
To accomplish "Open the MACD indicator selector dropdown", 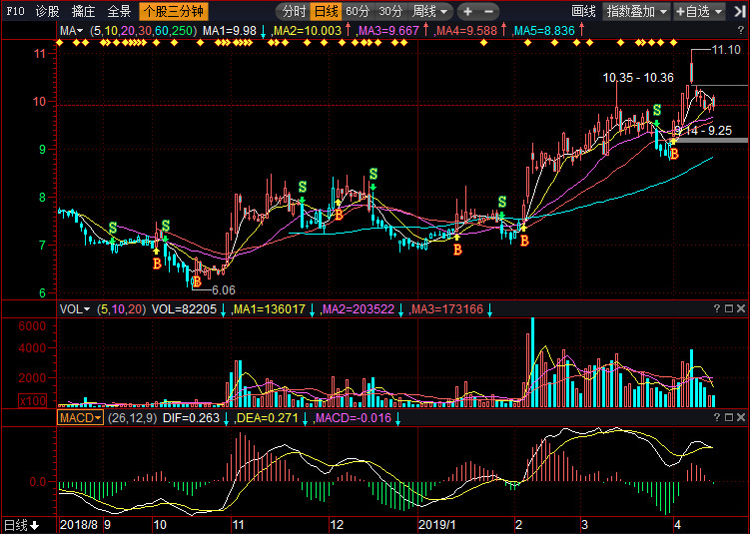I will click(80, 417).
